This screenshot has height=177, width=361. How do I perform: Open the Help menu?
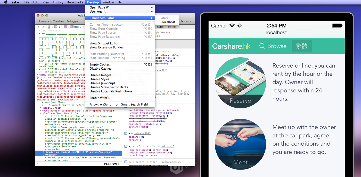pos(121,2)
